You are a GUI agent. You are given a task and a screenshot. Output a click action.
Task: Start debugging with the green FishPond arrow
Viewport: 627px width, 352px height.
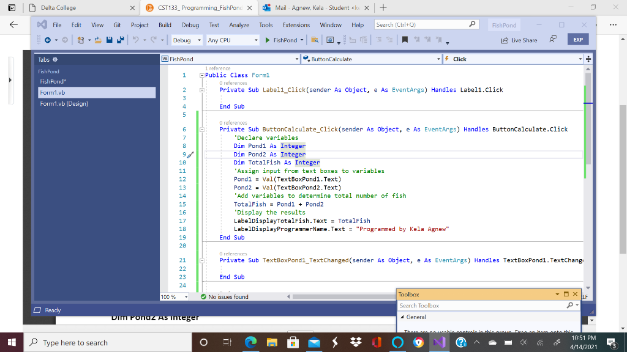point(268,40)
